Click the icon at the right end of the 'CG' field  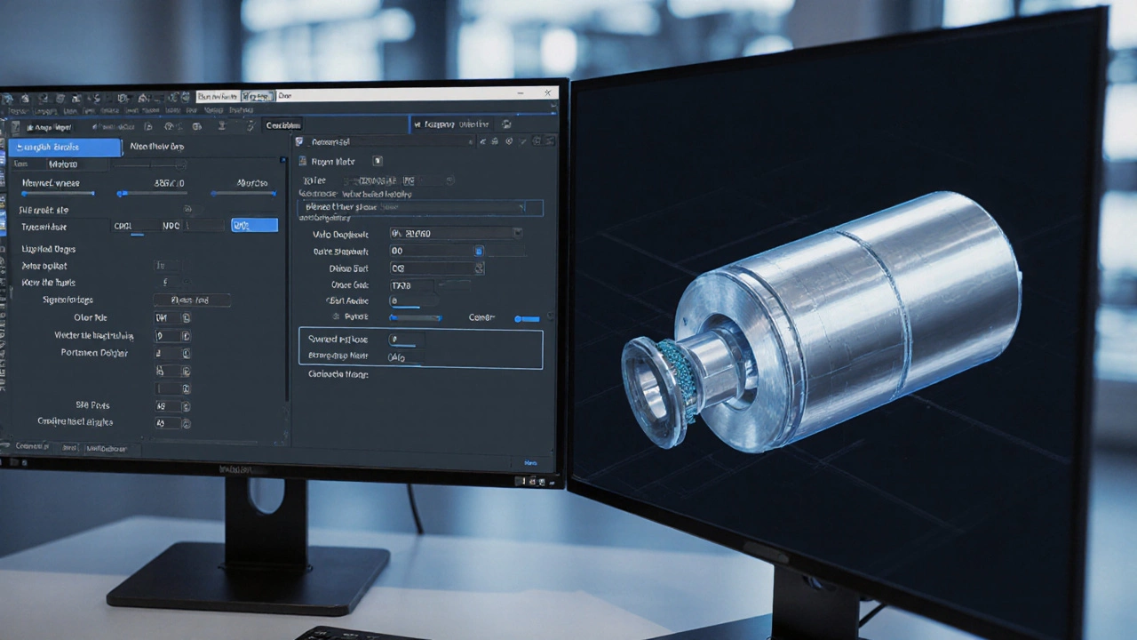[x=479, y=268]
